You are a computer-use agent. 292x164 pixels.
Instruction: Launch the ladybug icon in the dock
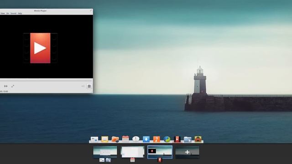coord(198,139)
